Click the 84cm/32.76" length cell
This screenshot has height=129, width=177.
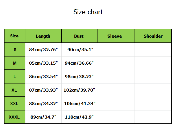pos(43,50)
